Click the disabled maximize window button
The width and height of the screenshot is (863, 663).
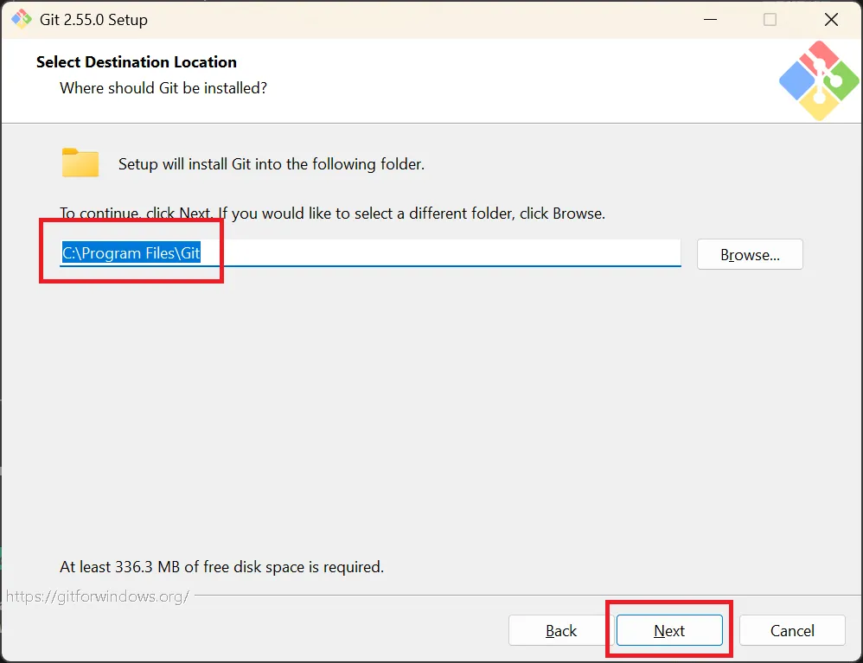pos(770,19)
